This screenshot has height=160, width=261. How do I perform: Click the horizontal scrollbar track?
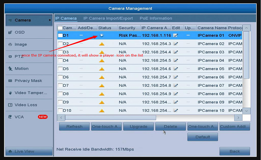point(193,118)
